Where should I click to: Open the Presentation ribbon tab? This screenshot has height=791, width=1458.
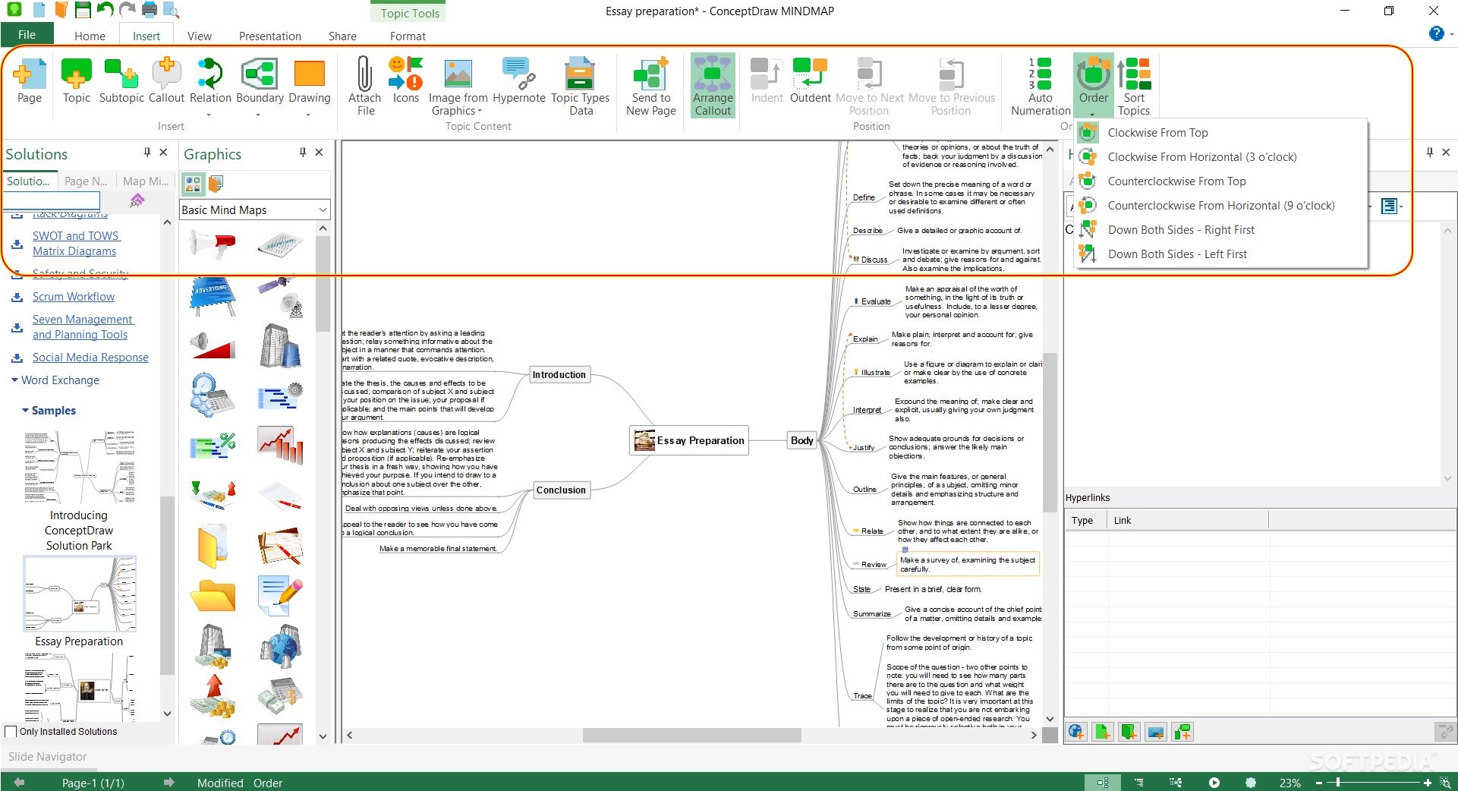point(269,36)
